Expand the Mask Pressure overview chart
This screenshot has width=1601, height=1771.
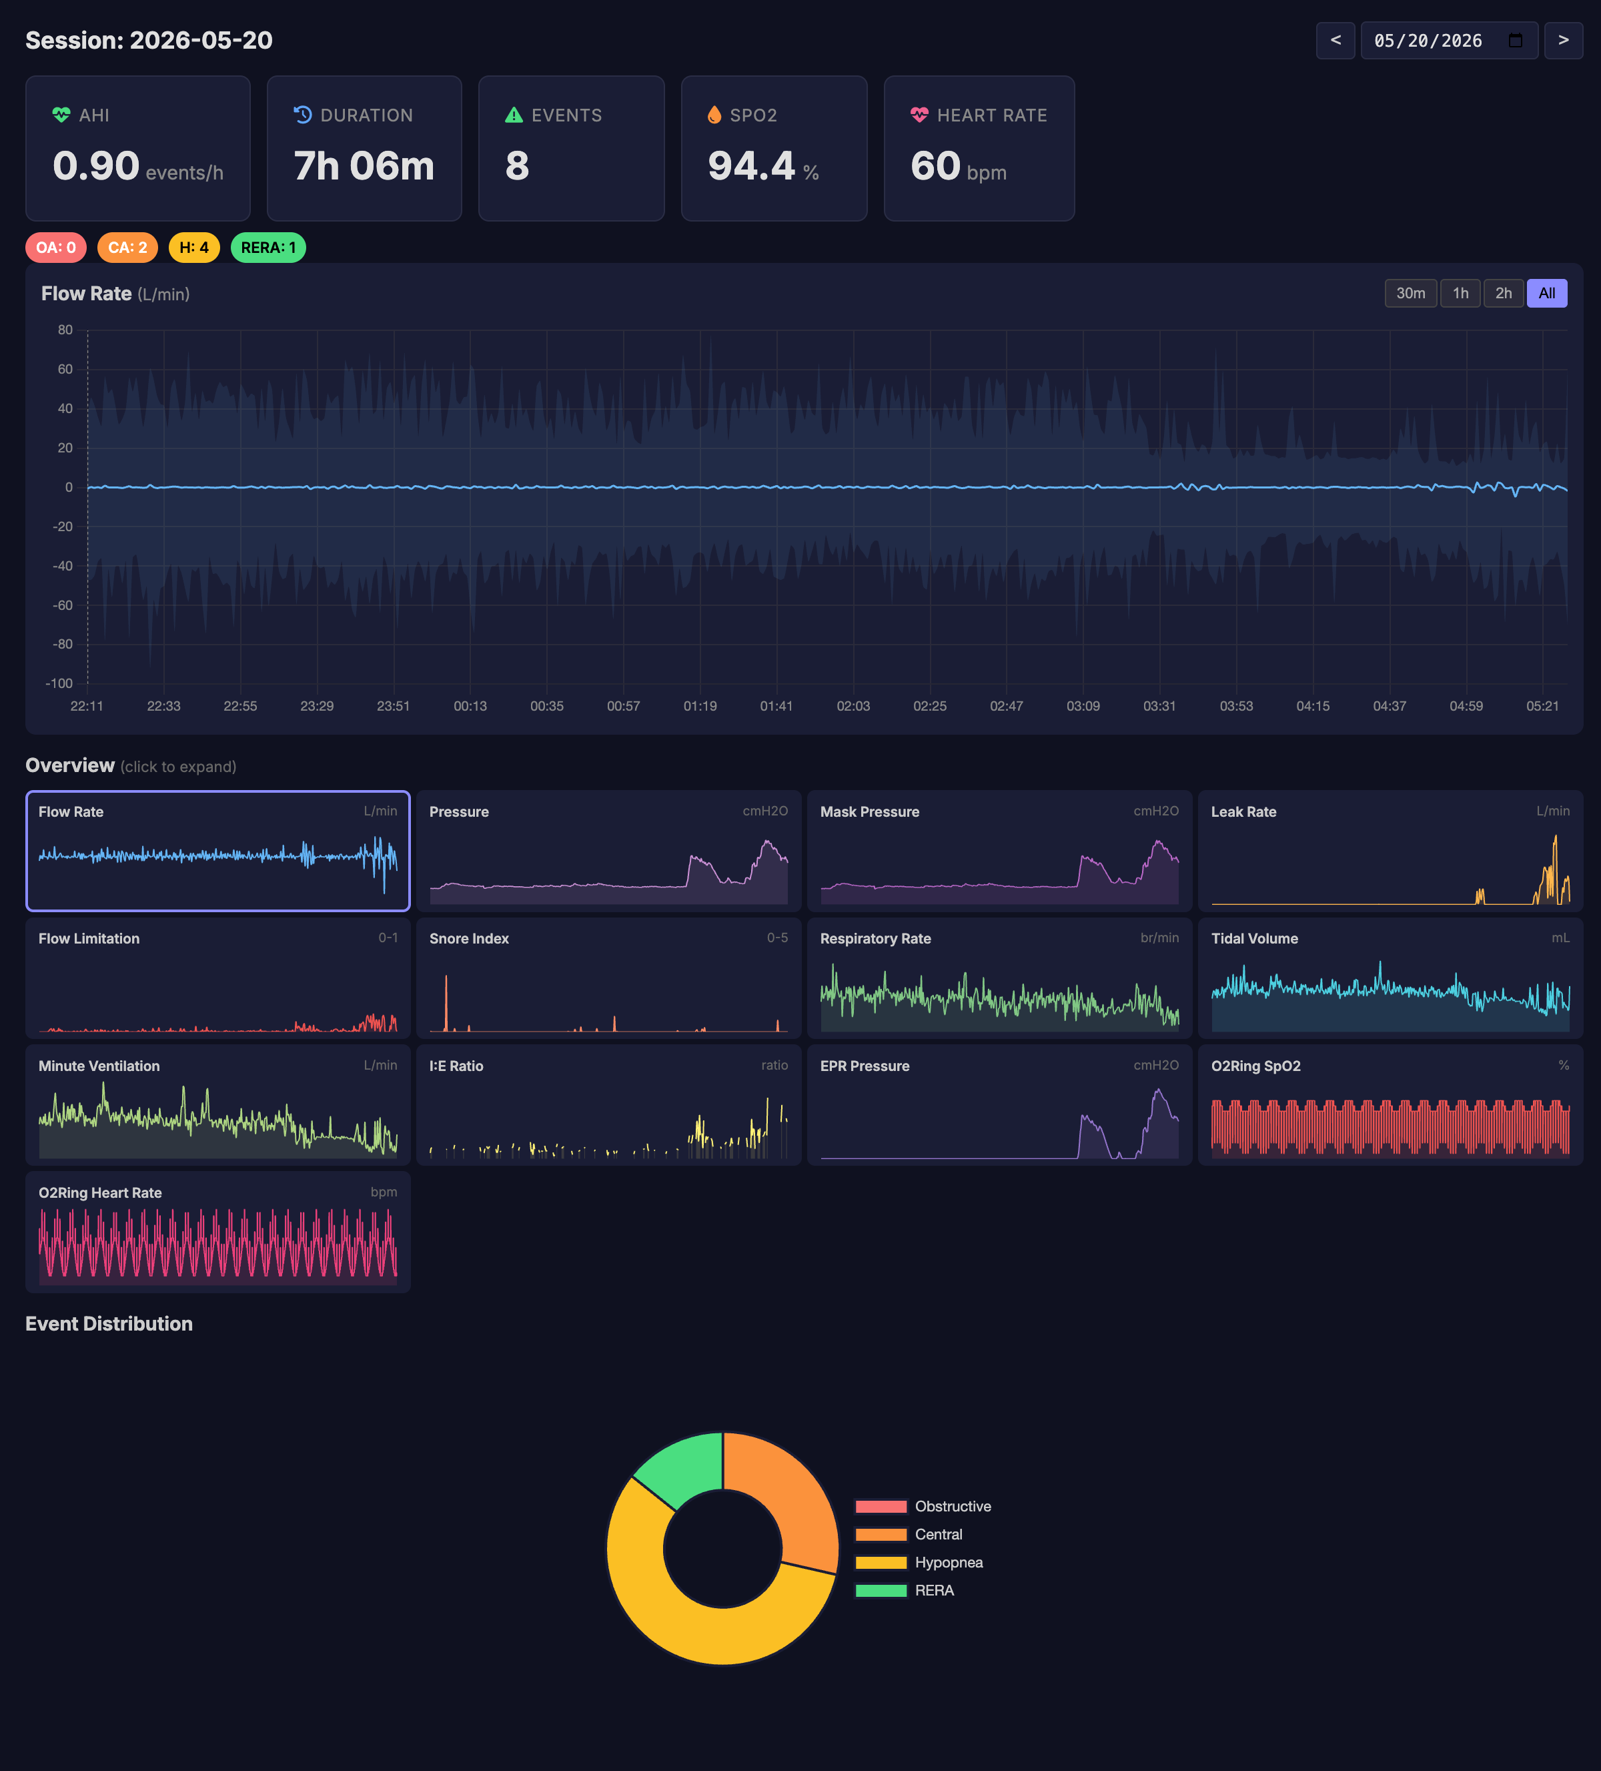click(999, 851)
